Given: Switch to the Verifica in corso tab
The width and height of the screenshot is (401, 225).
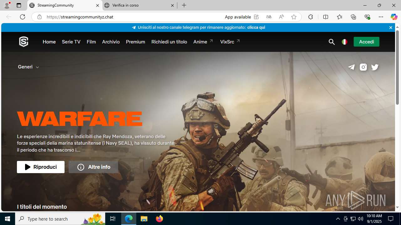Looking at the screenshot, I should 139,5.
